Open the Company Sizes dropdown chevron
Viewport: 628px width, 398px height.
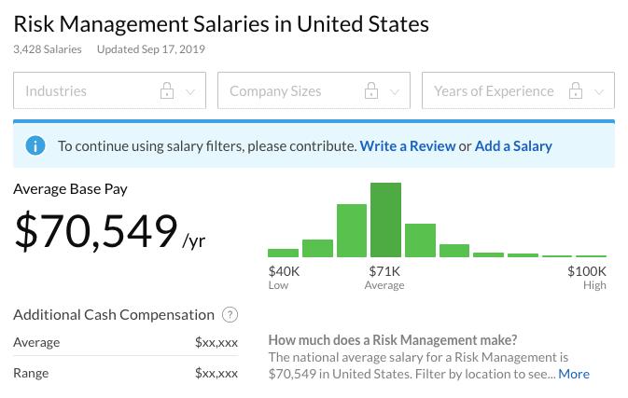tap(396, 91)
